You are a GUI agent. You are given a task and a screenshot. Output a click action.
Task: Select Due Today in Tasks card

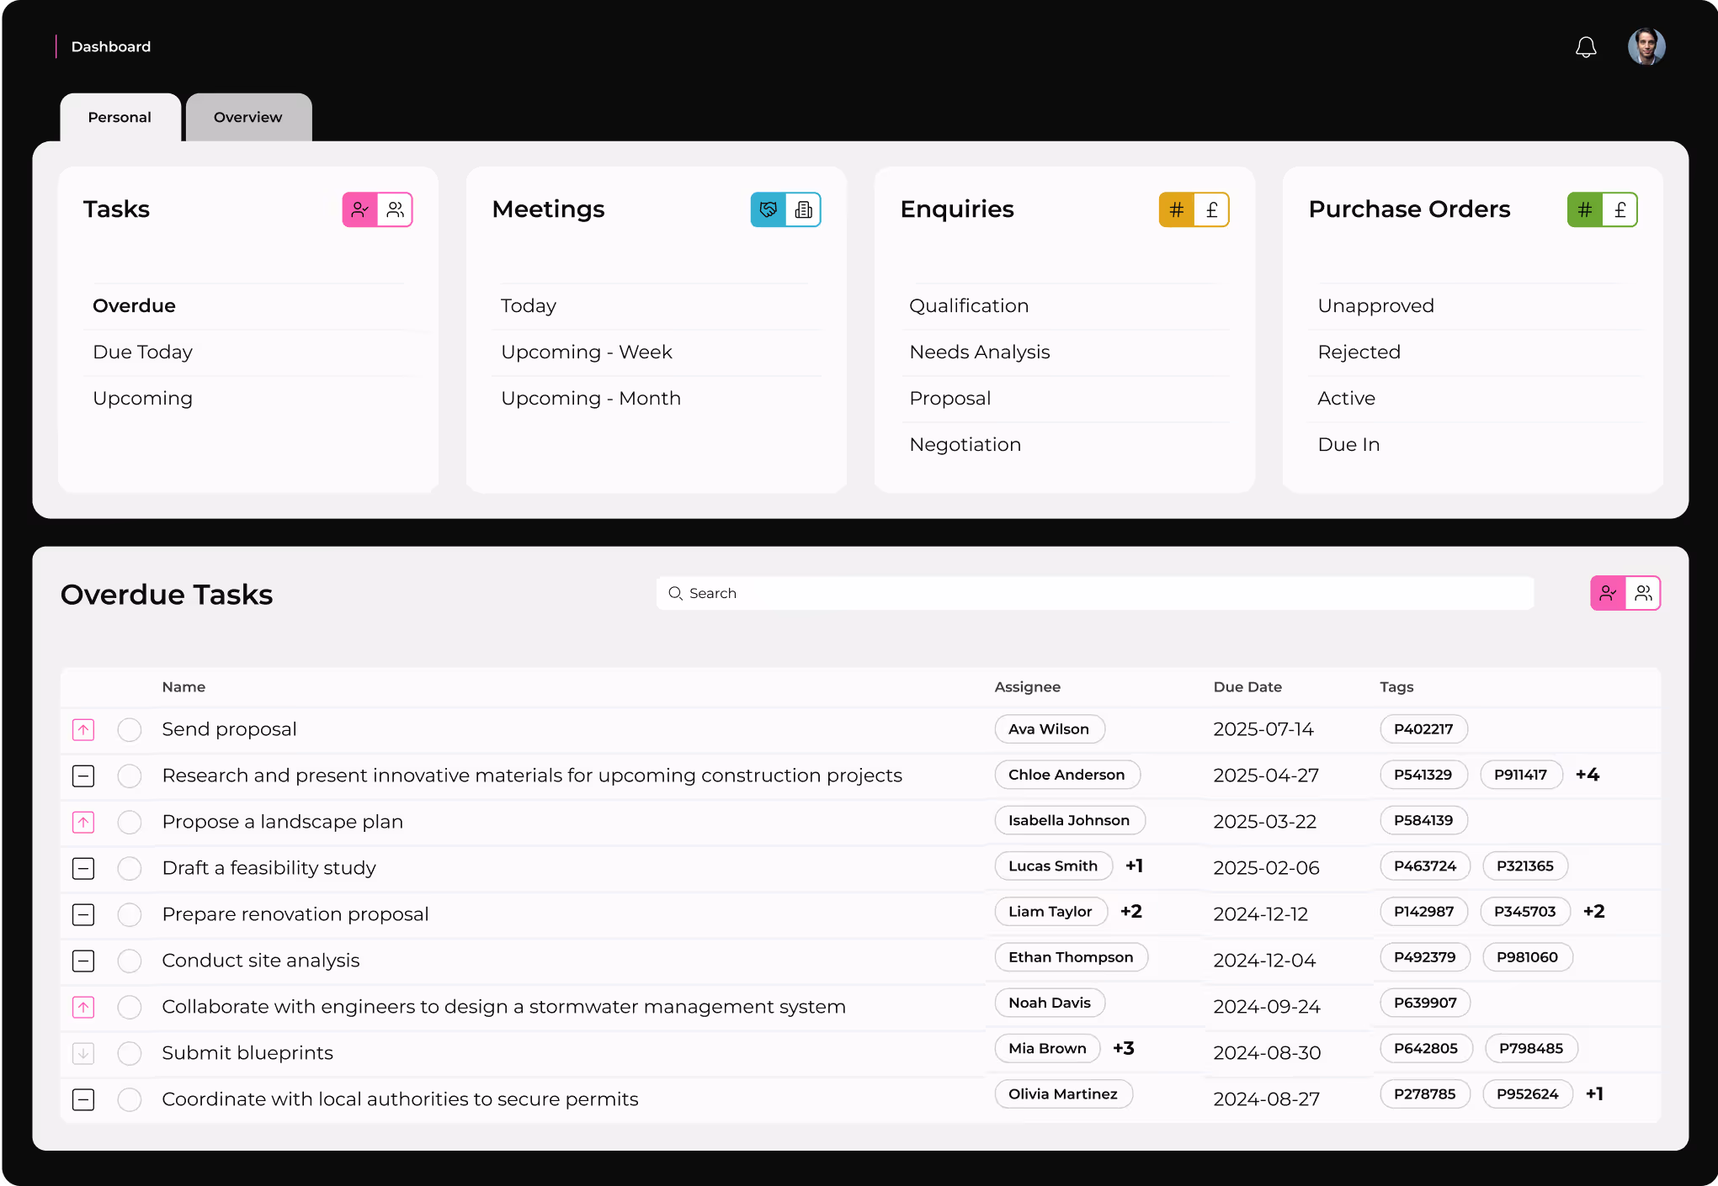click(143, 352)
